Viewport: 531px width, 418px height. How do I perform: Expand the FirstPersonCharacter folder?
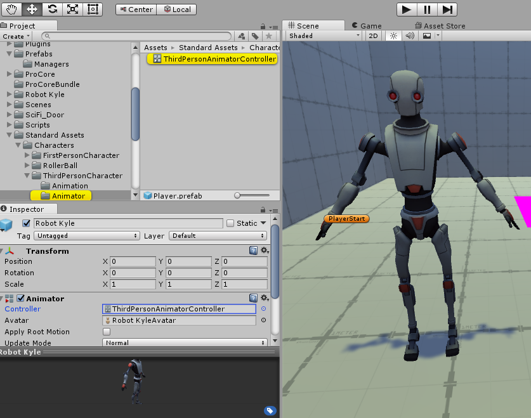pos(27,155)
